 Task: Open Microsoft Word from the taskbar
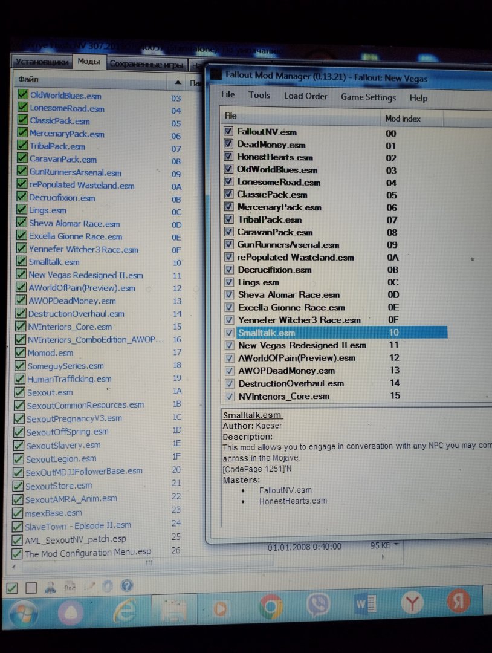pos(366,605)
